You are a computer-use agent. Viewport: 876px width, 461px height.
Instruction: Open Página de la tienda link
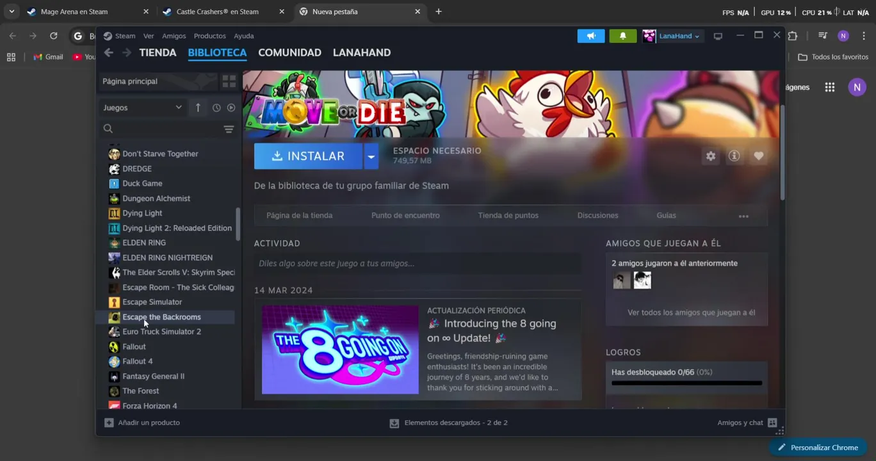click(x=299, y=216)
